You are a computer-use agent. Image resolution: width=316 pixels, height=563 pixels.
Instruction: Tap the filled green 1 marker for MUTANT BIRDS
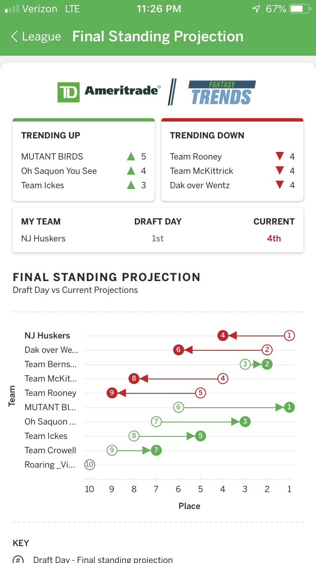point(289,407)
